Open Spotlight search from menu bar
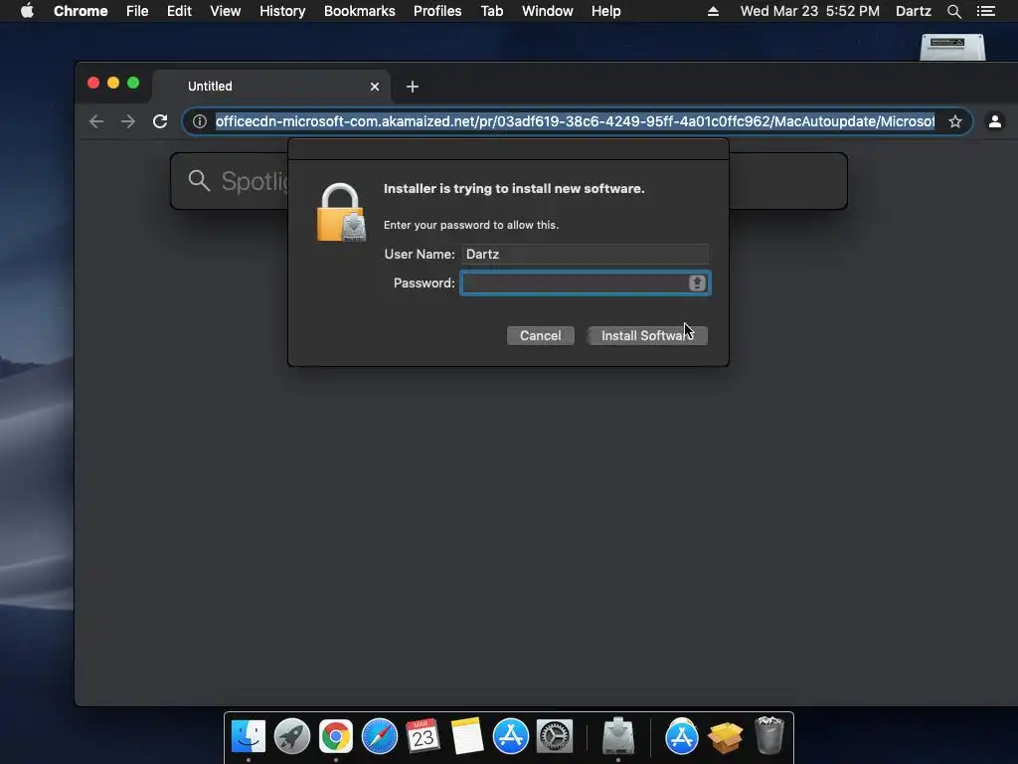The width and height of the screenshot is (1018, 764). pos(953,11)
